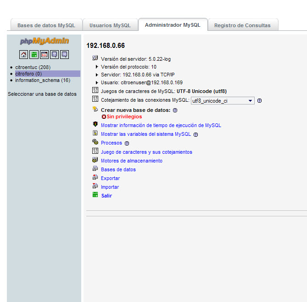Click help icon next to system variables link
The height and width of the screenshot is (302, 307).
pyautogui.click(x=195, y=134)
